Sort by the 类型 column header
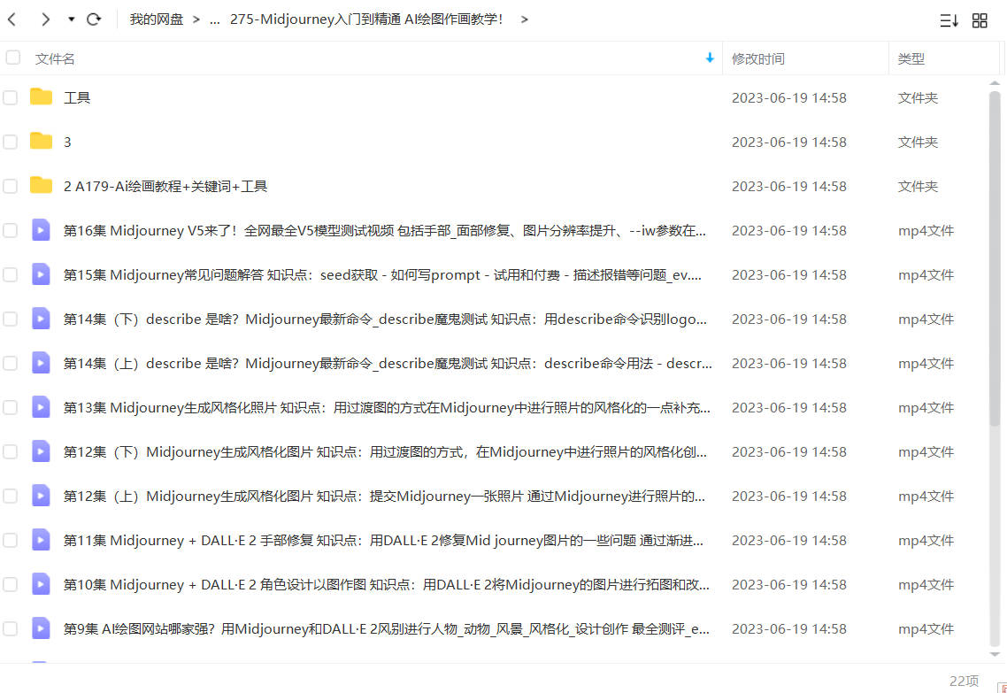1007x693 pixels. coord(911,59)
